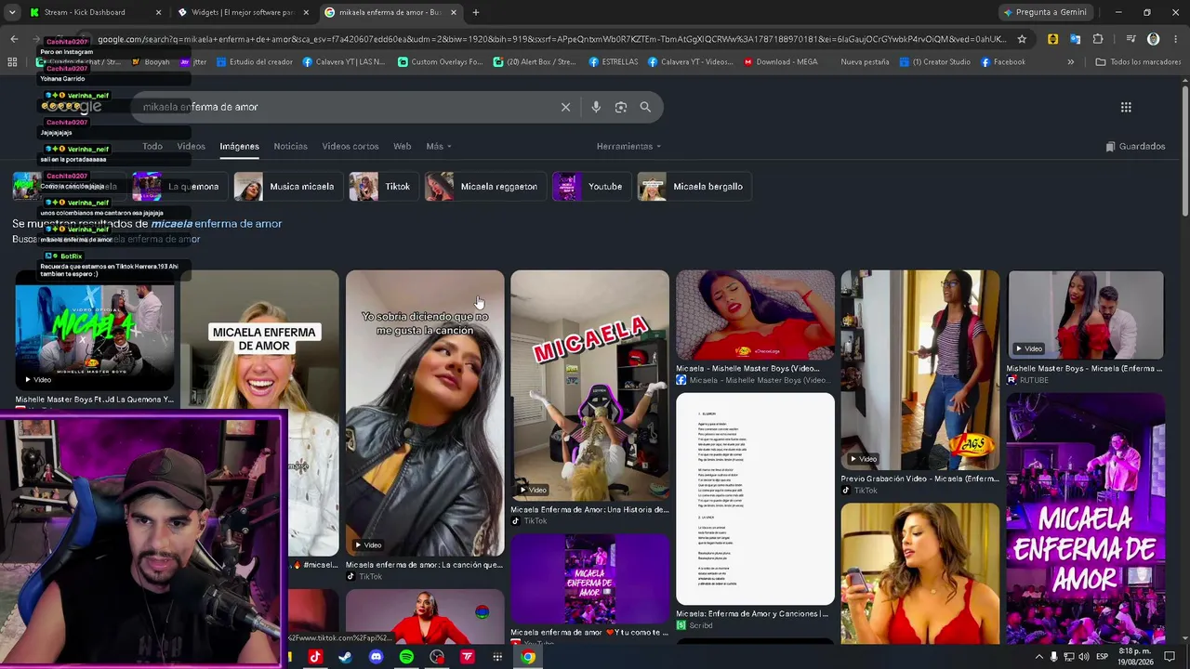
Task: Open the Herramientas dropdown
Action: [628, 146]
